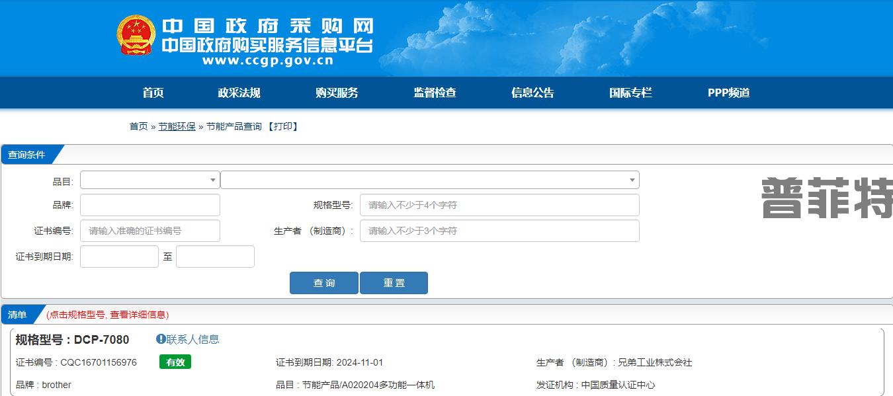Go to 首页 in the navigation bar
Viewport: 893px width, 396px height.
click(153, 93)
